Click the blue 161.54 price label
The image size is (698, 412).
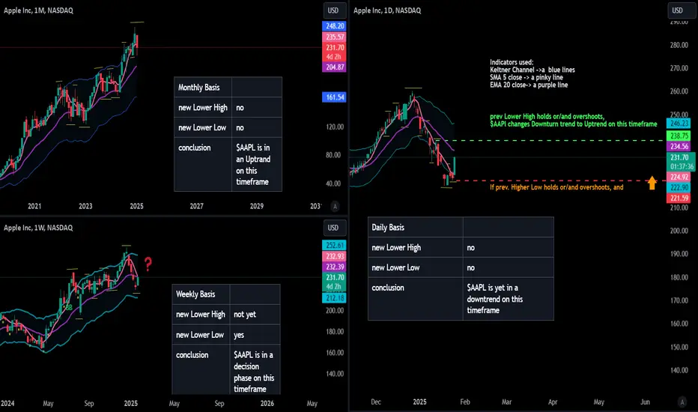[x=334, y=97]
